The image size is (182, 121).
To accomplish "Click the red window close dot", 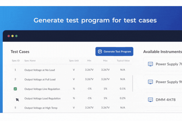I will coord(8,36).
